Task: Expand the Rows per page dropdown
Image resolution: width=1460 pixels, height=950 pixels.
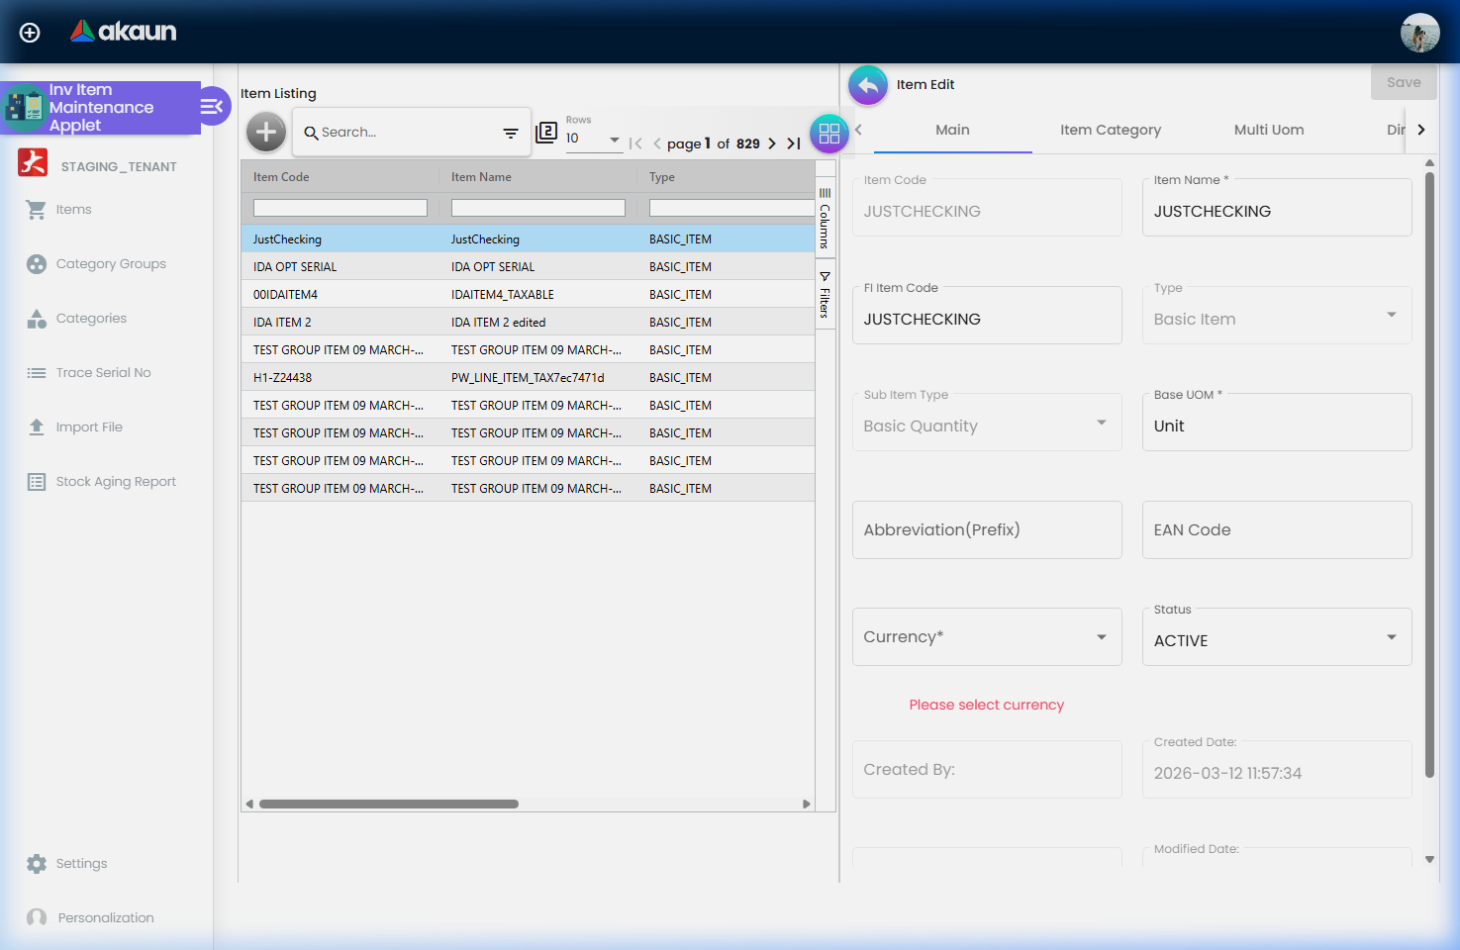Action: point(594,139)
